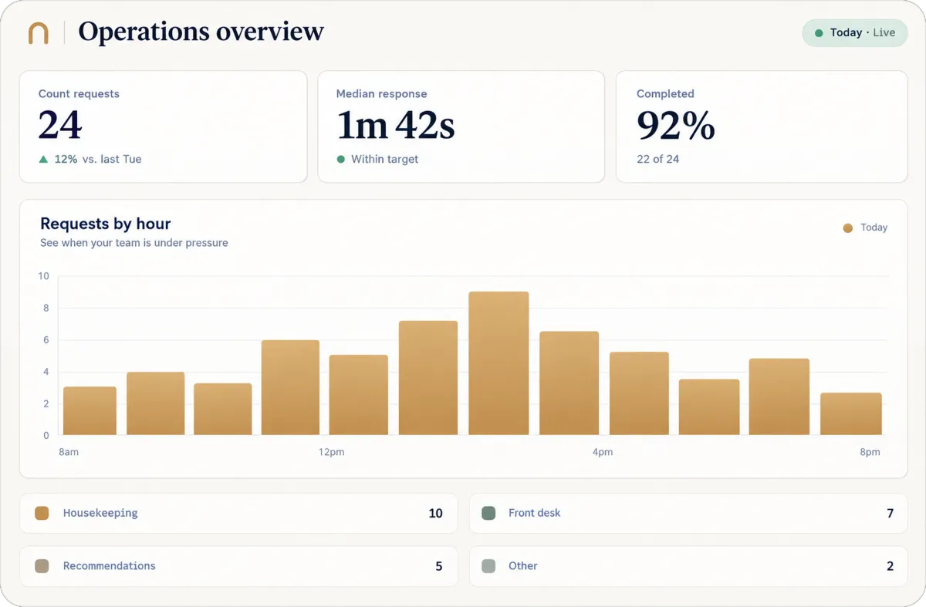Click the Front desk green color swatch

click(x=488, y=513)
